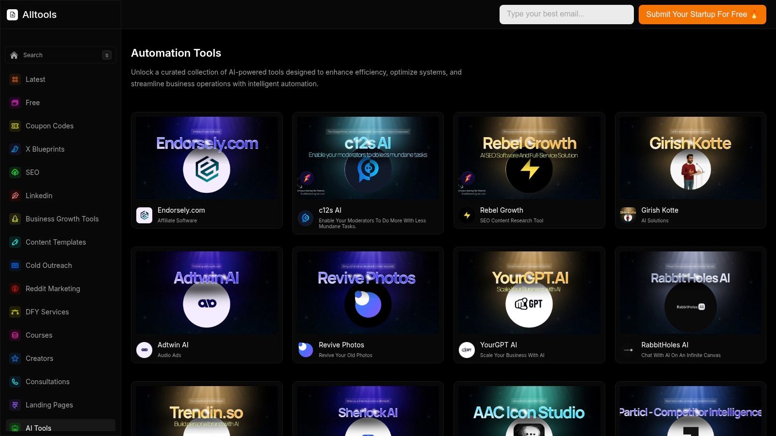
Task: Click 'Scale Your Business With AI' text
Action: click(512, 355)
